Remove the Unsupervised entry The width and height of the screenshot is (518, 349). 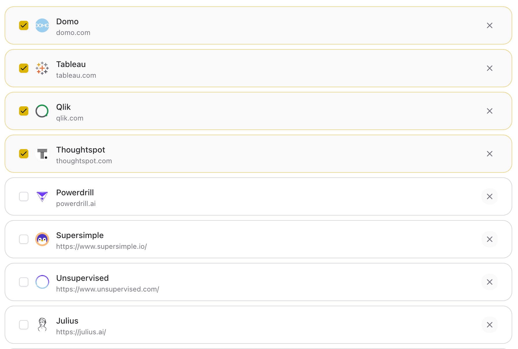click(490, 282)
